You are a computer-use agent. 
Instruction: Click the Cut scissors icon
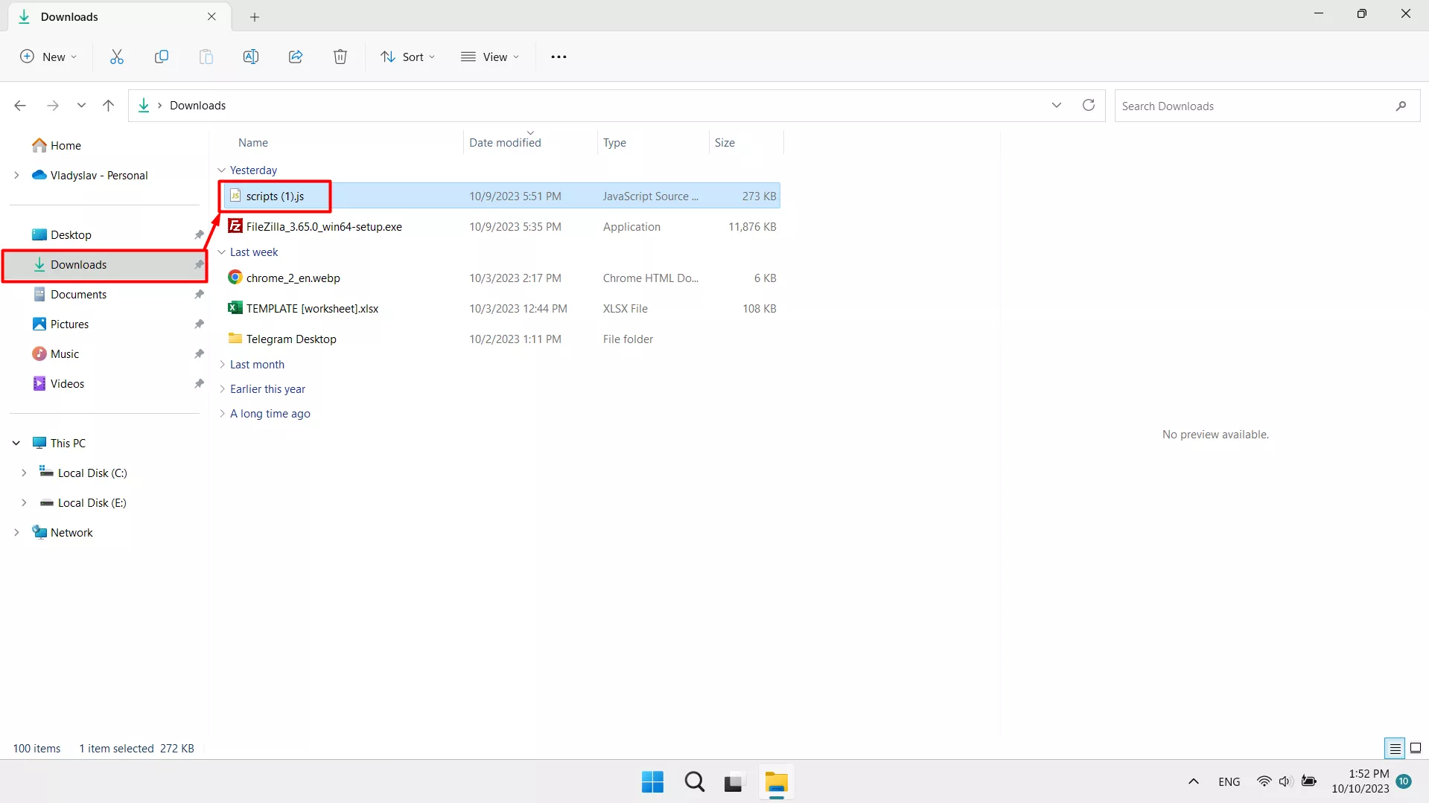[x=117, y=57]
